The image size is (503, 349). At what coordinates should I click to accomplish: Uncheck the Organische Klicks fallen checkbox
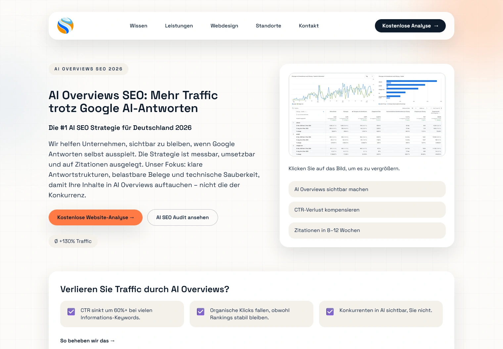pos(201,312)
